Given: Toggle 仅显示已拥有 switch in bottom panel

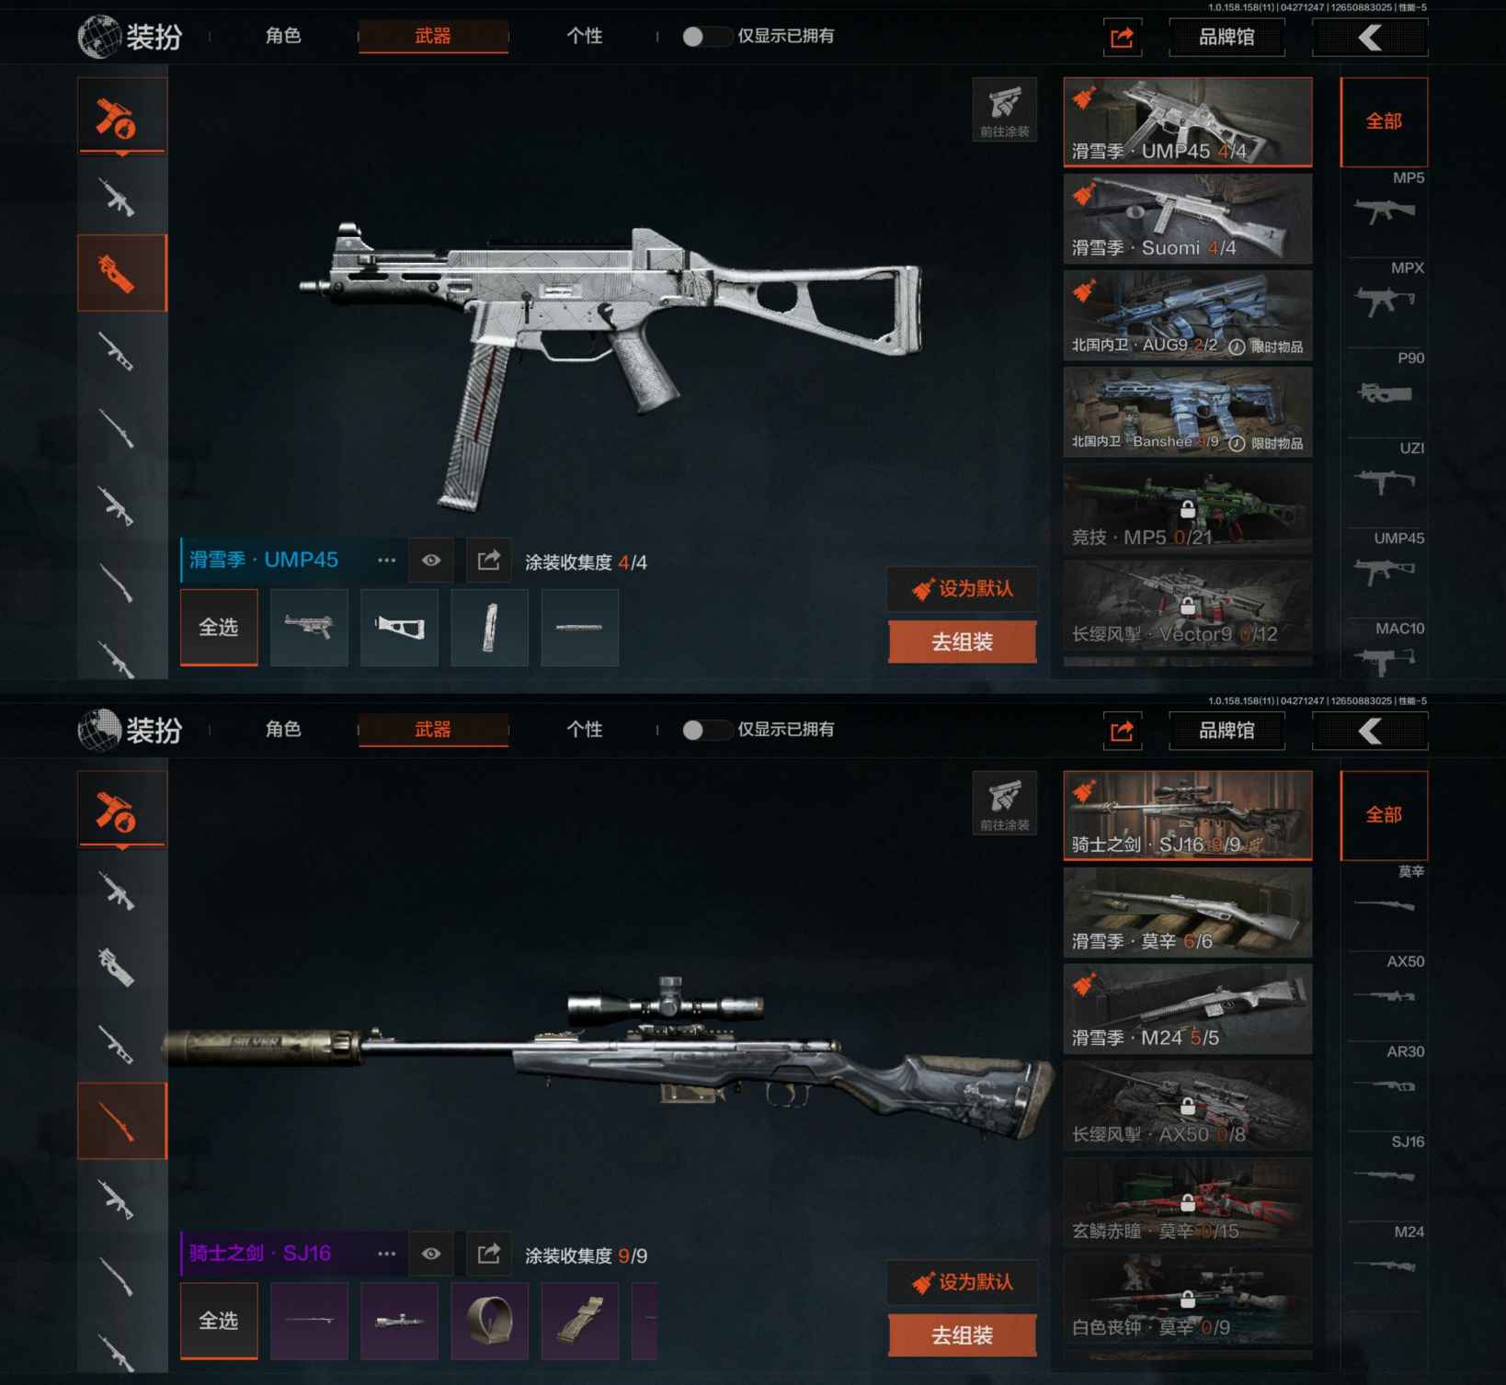Looking at the screenshot, I should coord(705,730).
